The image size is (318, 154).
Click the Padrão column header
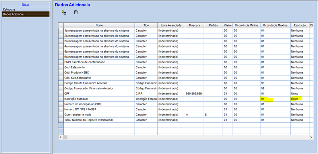[213, 25]
